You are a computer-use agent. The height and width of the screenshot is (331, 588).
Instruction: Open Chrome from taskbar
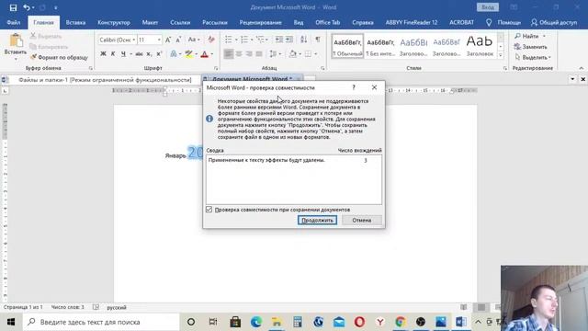[x=401, y=322]
